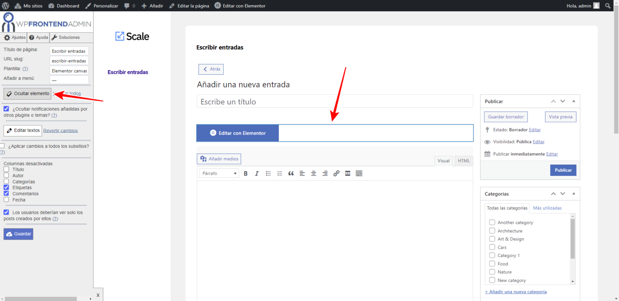Open Añadir medios to upload media
Screen dimensions: 619x301
point(219,159)
